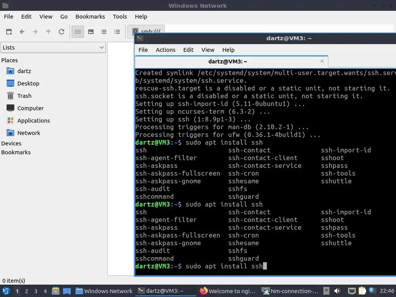Activate Nm-connection-editor taskbar entry
The height and width of the screenshot is (297, 396).
pyautogui.click(x=290, y=291)
